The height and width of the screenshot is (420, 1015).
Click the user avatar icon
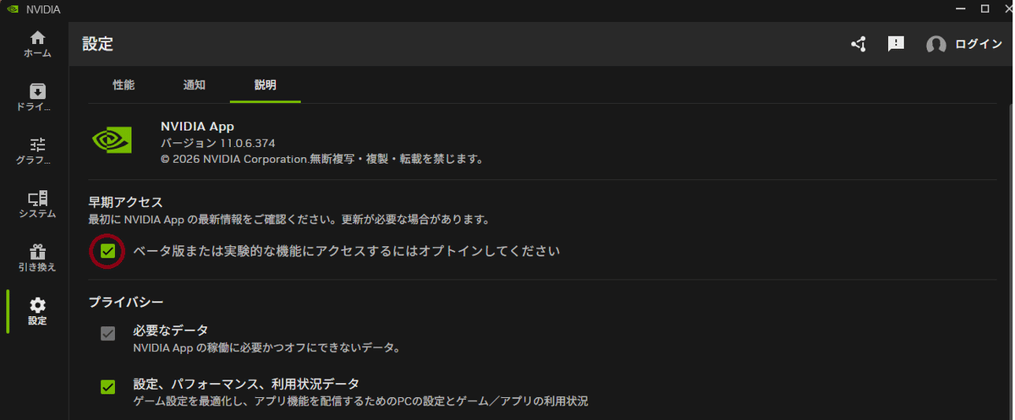[x=935, y=45]
